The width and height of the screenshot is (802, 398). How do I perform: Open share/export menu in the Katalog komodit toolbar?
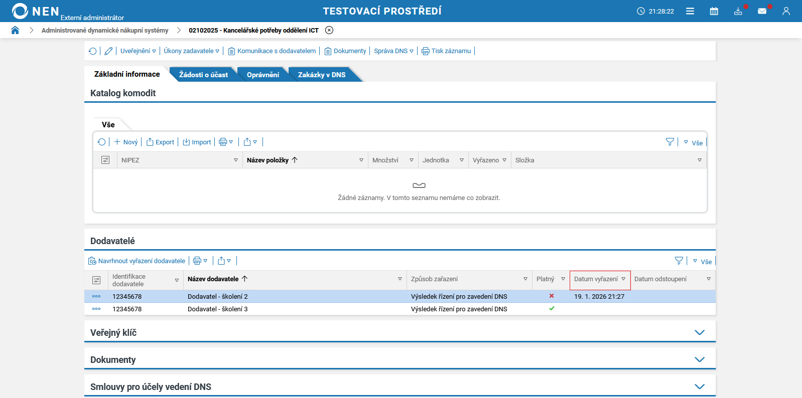click(250, 142)
